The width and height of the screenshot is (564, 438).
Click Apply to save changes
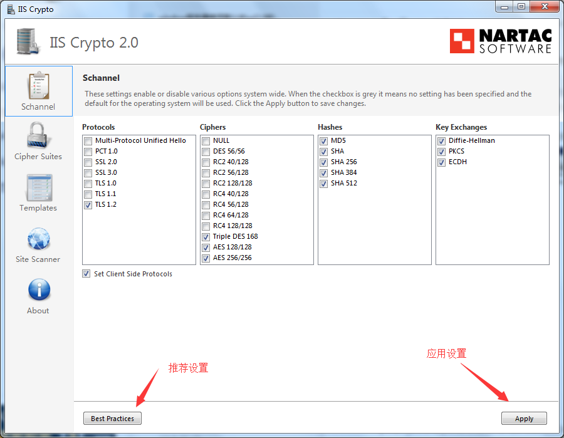pyautogui.click(x=524, y=418)
